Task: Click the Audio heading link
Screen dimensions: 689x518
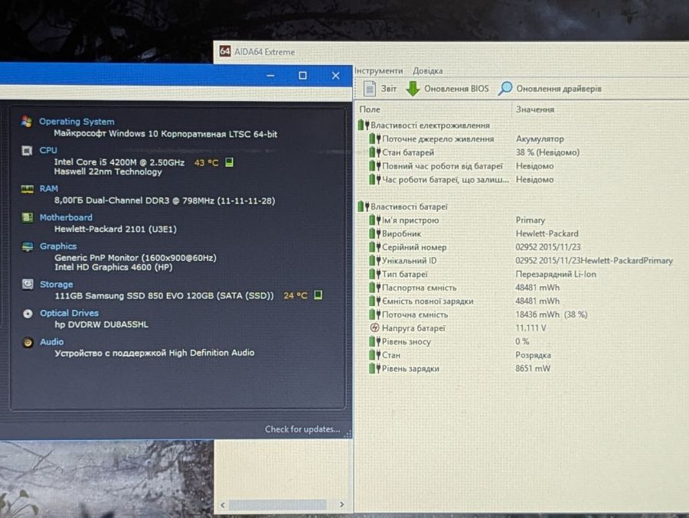Action: [51, 342]
